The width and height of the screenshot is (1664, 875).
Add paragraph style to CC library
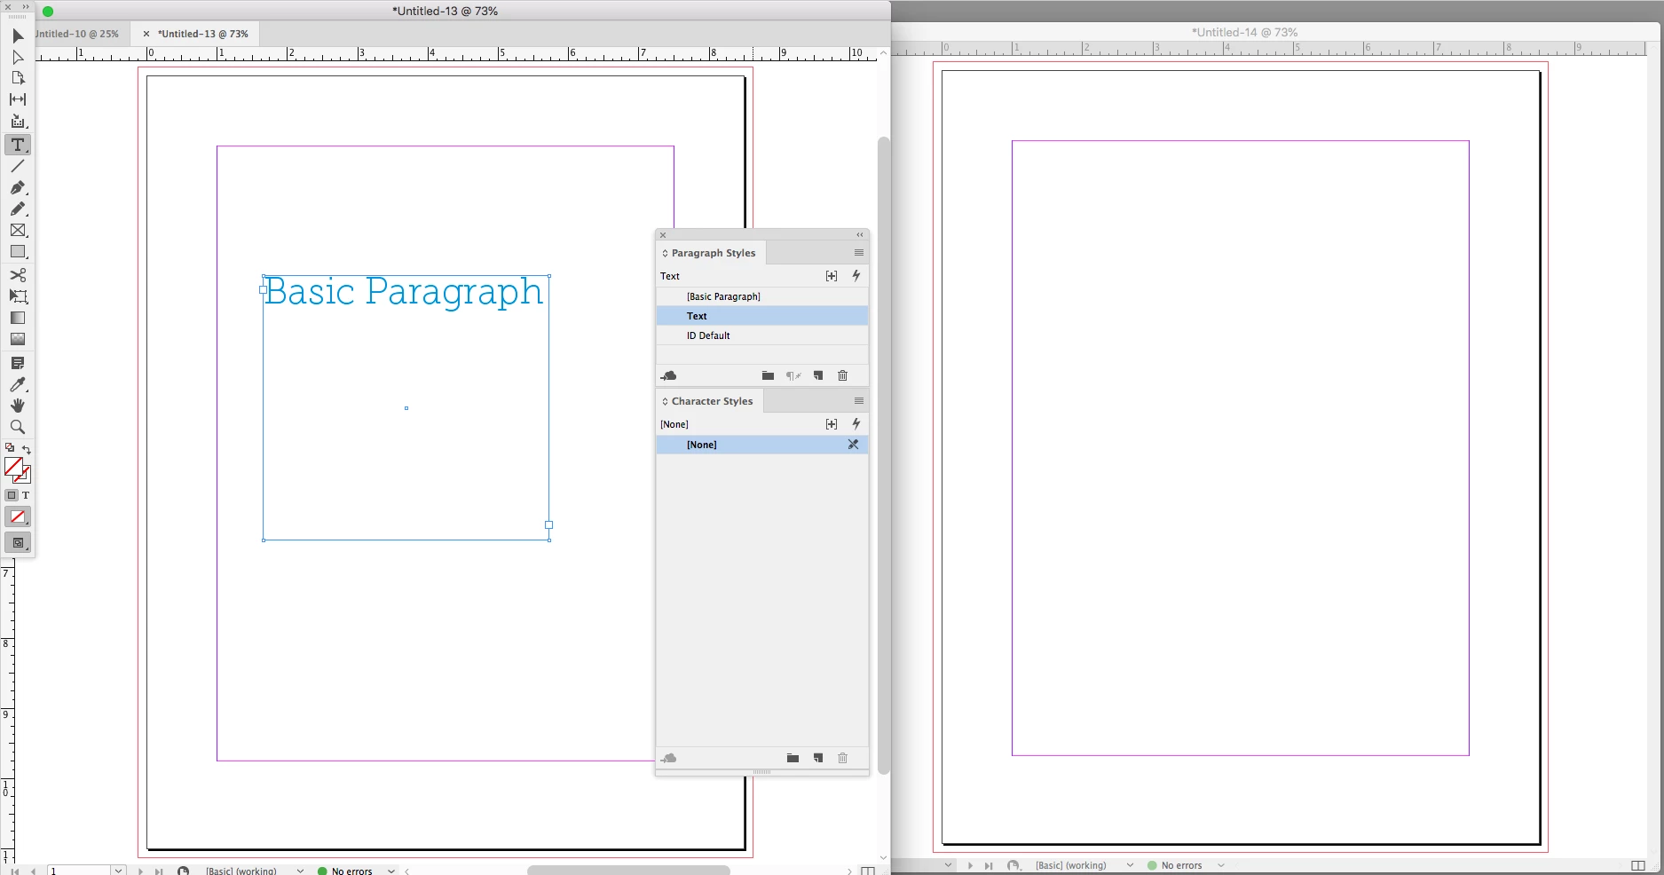pyautogui.click(x=669, y=375)
